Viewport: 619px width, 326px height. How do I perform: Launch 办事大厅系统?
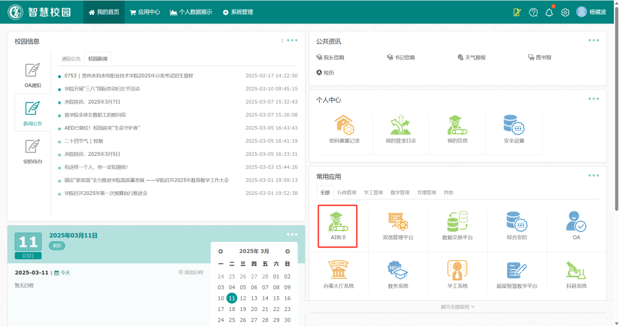point(338,274)
